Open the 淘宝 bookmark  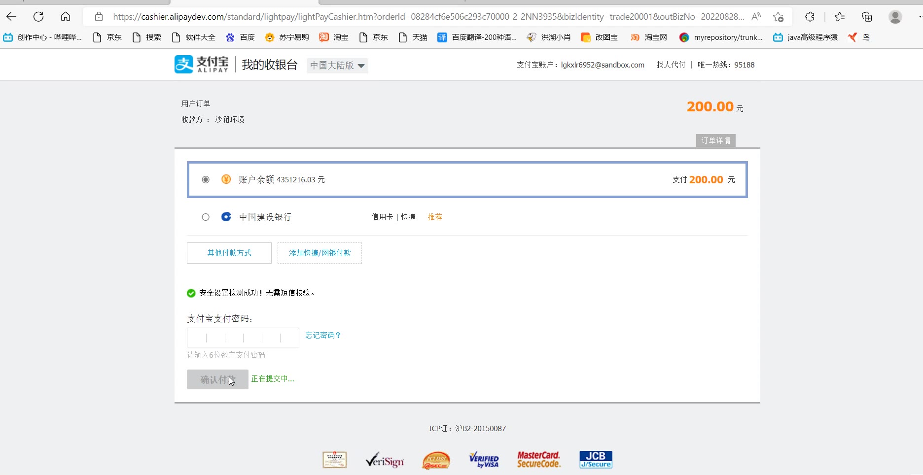[x=334, y=37]
